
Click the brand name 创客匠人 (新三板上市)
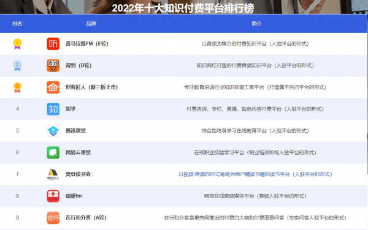(x=92, y=87)
